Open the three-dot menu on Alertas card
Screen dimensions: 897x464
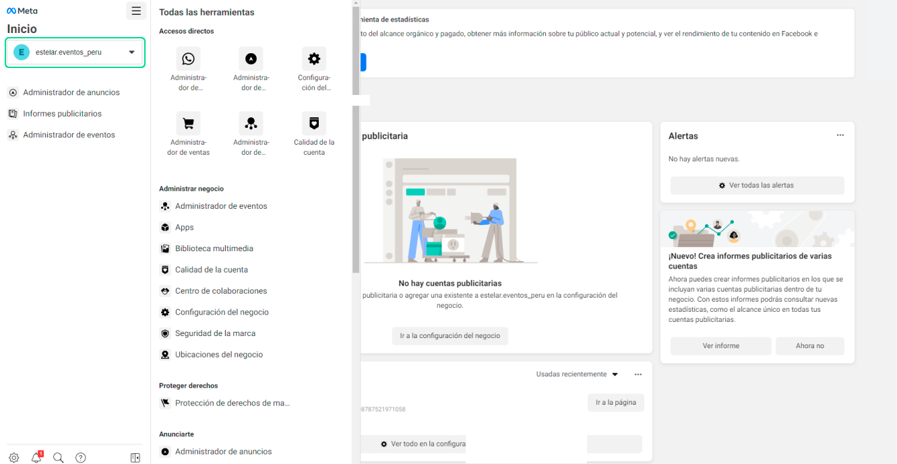click(x=840, y=135)
